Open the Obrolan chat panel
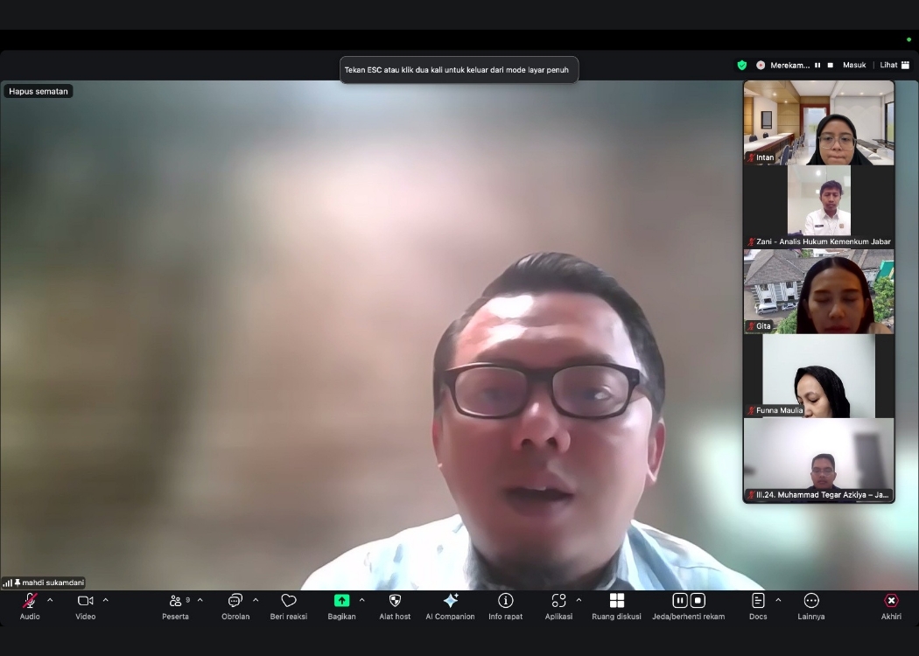919x656 pixels. 235,601
